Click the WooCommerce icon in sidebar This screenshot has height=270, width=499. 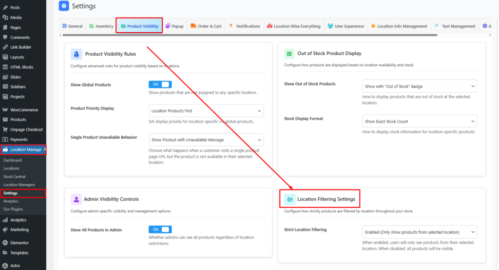point(5,110)
